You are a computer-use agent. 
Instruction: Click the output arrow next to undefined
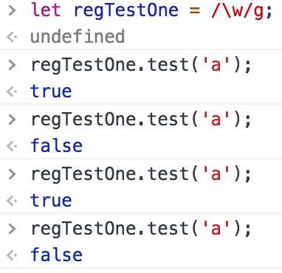click(12, 37)
